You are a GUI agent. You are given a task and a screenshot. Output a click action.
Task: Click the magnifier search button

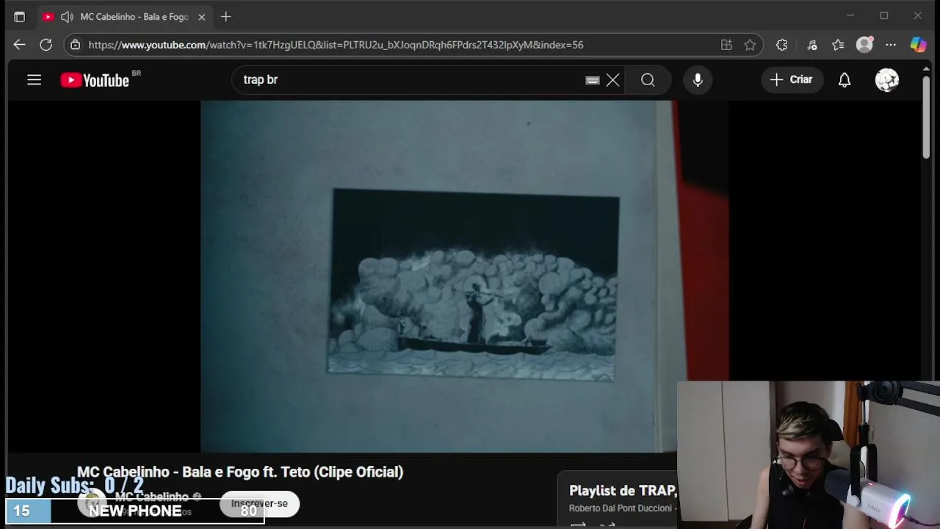[648, 79]
